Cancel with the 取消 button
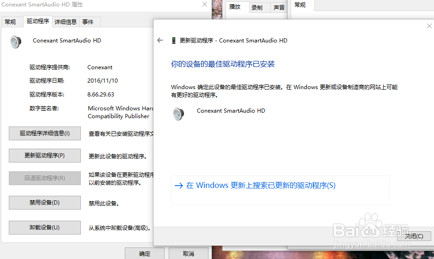 click(189, 253)
